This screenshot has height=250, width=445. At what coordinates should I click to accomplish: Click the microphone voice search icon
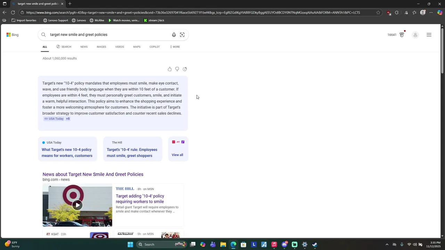pyautogui.click(x=174, y=35)
